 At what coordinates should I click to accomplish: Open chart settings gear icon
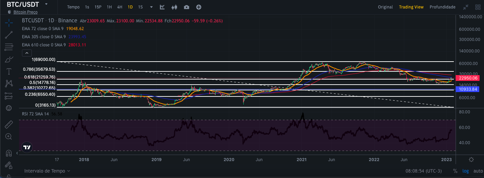pyautogui.click(x=471, y=159)
